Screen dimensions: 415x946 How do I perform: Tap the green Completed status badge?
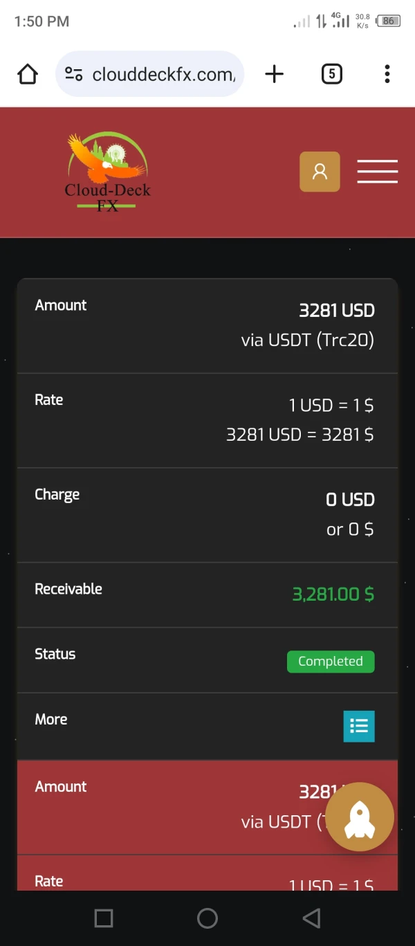(330, 662)
